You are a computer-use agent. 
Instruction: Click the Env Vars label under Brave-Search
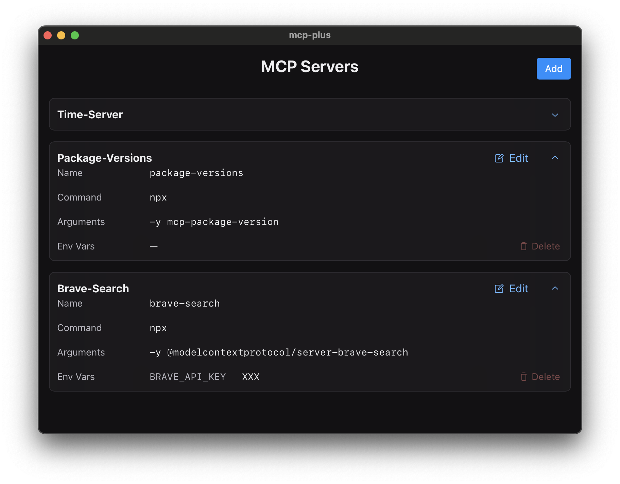(x=76, y=377)
